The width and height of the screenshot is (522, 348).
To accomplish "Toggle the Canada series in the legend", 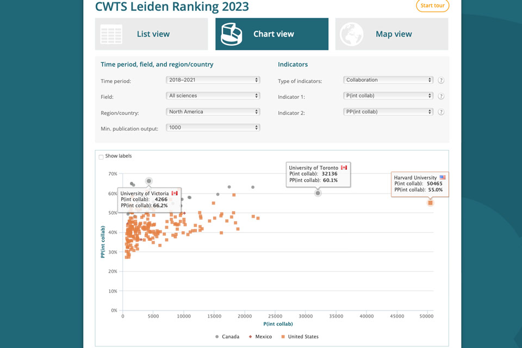I will 227,337.
